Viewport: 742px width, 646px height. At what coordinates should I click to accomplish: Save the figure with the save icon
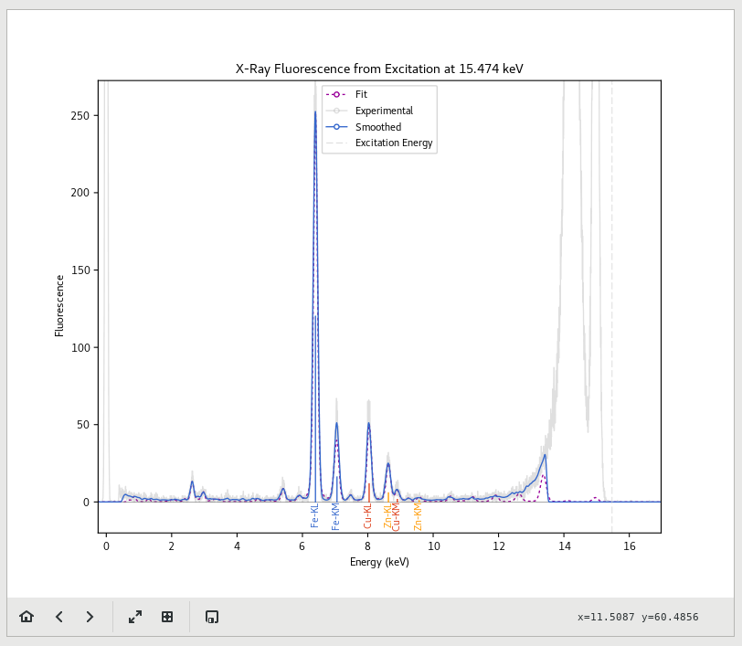pos(212,617)
